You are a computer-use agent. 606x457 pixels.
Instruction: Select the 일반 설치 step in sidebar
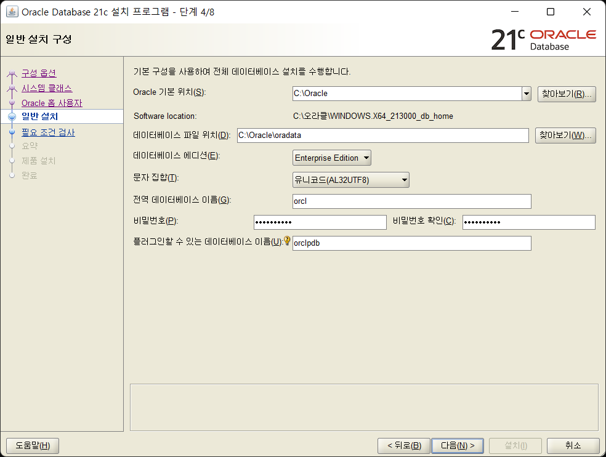tap(40, 116)
